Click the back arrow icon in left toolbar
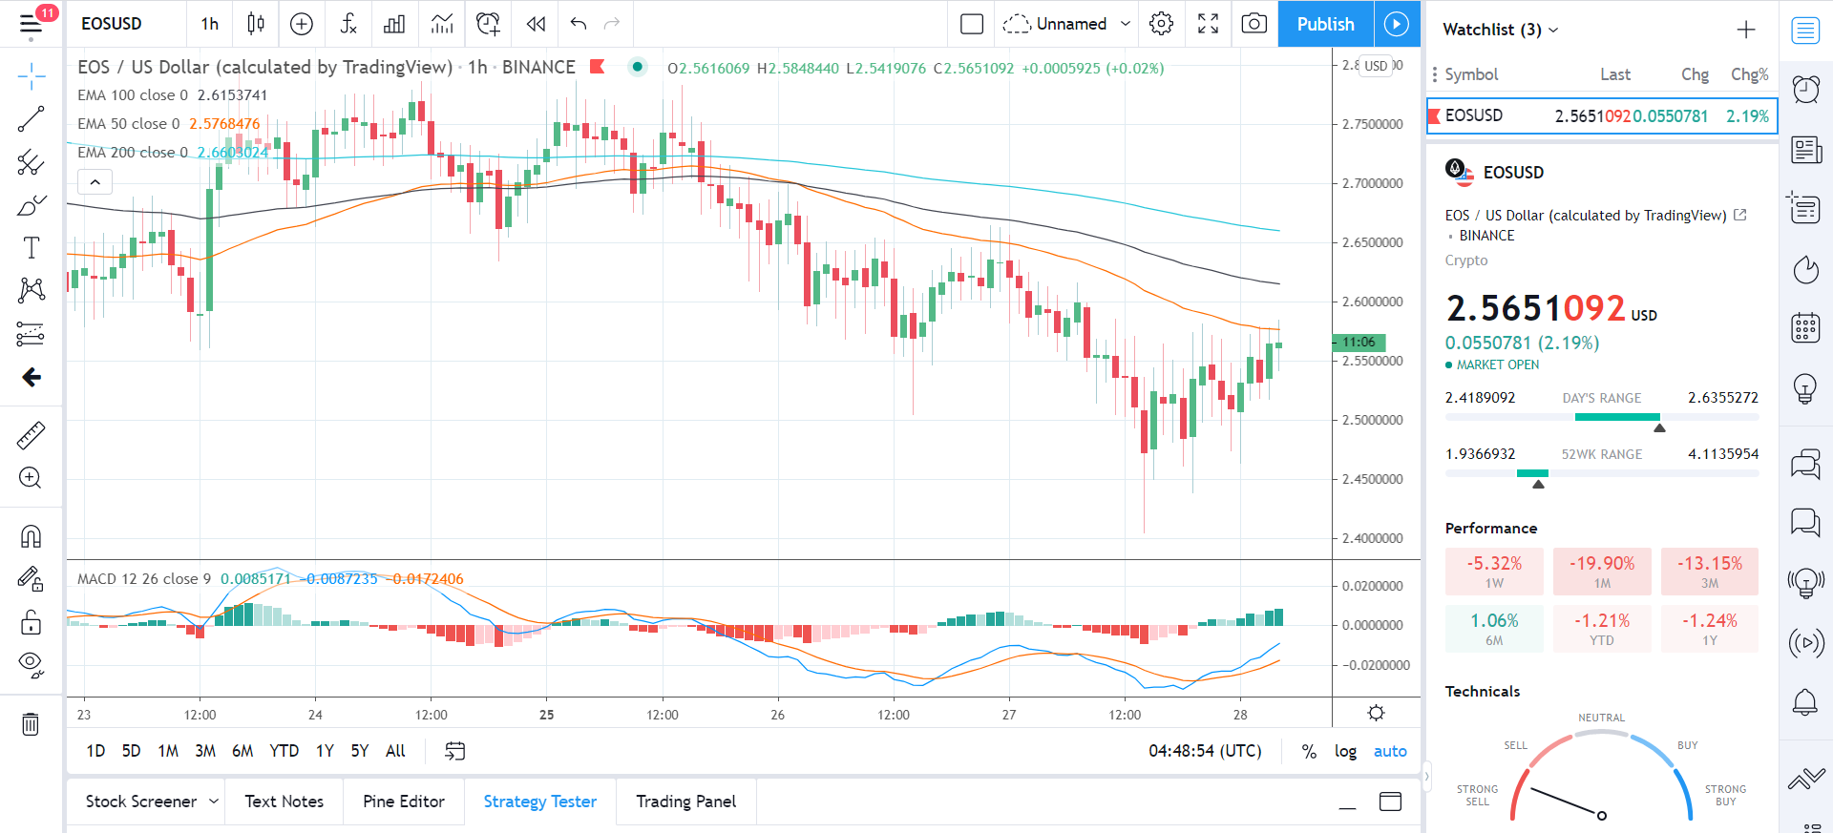 pos(31,378)
